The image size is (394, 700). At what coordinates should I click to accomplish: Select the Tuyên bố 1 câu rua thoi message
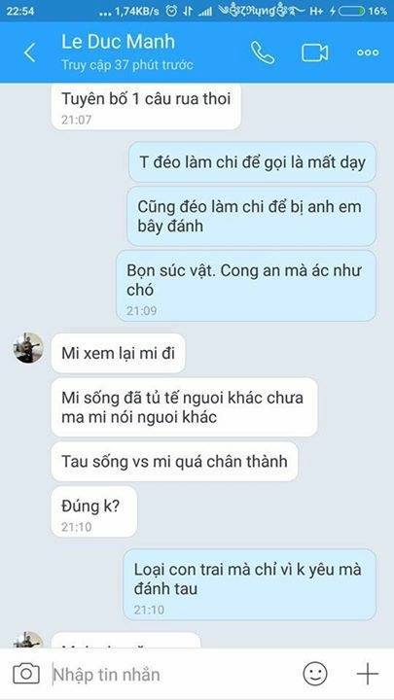click(146, 106)
